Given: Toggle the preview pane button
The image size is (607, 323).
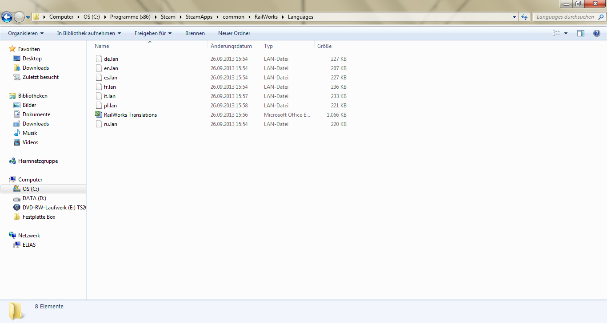Looking at the screenshot, I should [x=581, y=33].
